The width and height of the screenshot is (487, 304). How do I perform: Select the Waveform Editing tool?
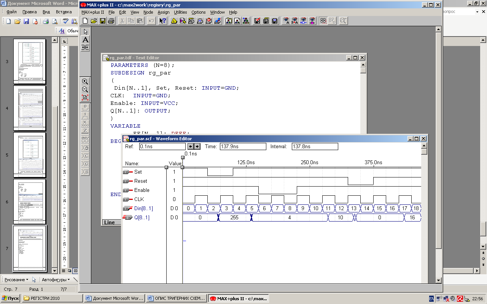(x=85, y=47)
